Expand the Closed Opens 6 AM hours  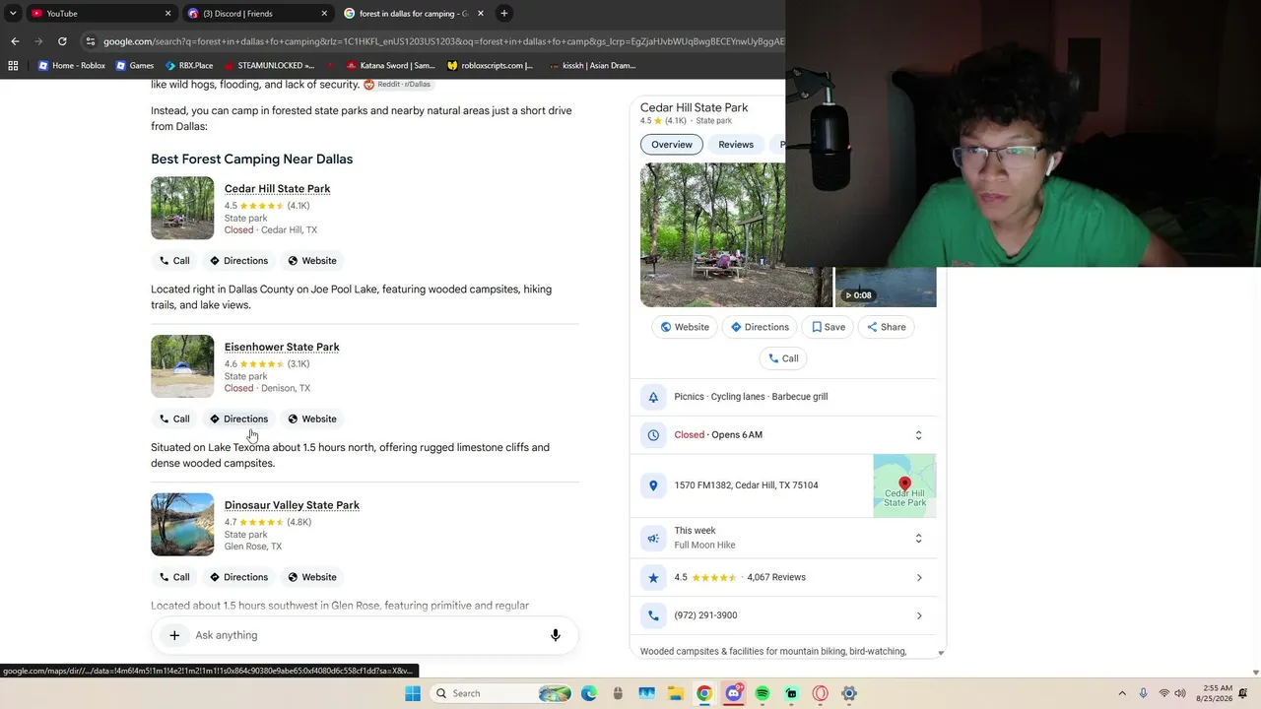point(918,435)
